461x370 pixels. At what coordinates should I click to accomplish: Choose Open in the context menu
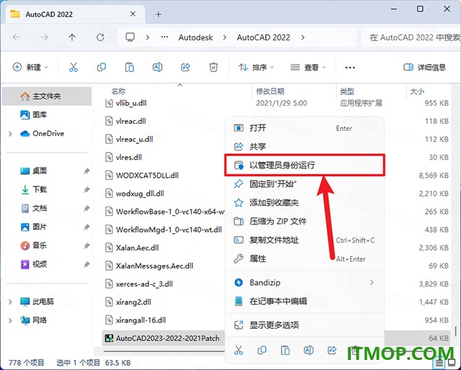coord(305,128)
